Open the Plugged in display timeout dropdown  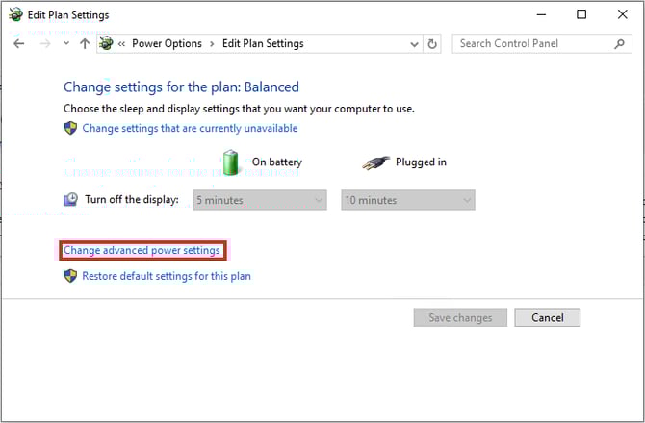pyautogui.click(x=408, y=200)
